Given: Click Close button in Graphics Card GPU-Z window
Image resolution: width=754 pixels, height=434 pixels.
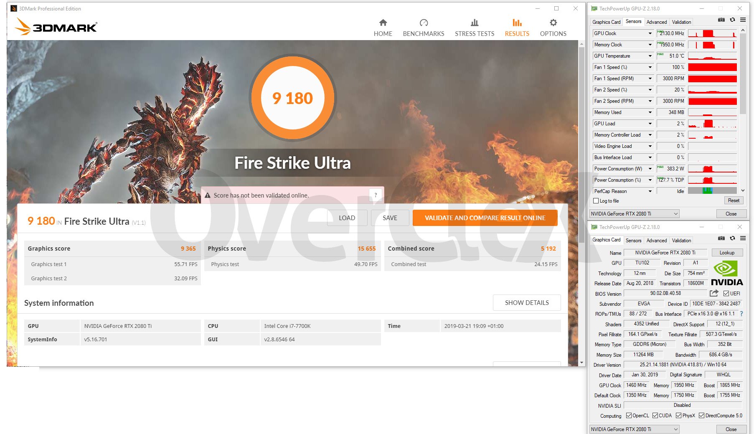Looking at the screenshot, I should point(731,429).
